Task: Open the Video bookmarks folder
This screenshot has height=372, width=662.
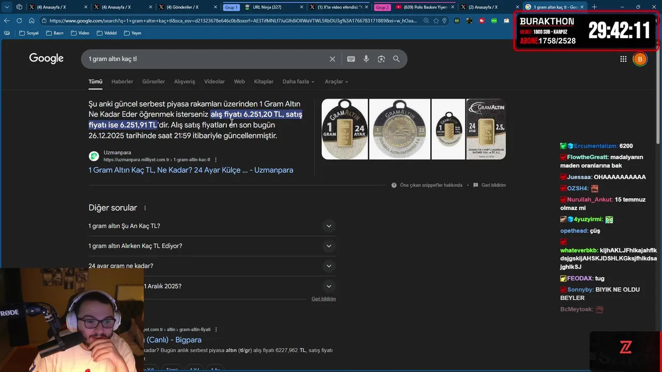Action: pos(80,33)
